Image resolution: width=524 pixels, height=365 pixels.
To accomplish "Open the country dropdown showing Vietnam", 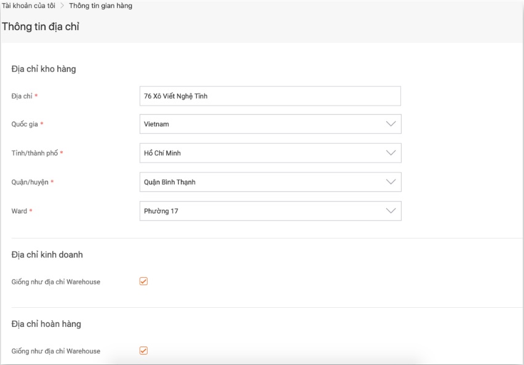I will 264,124.
